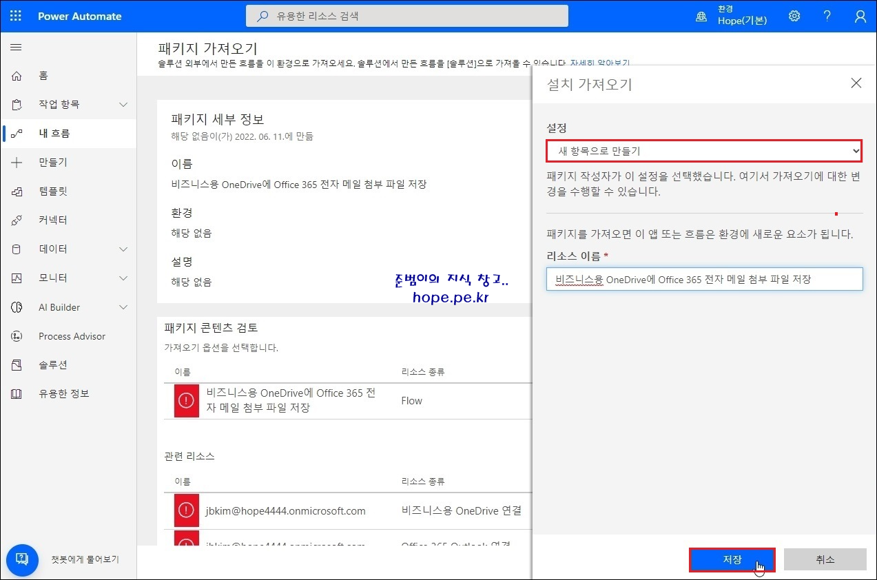Click the Flow resource type cell
Viewport: 877px width, 580px height.
[x=412, y=401]
